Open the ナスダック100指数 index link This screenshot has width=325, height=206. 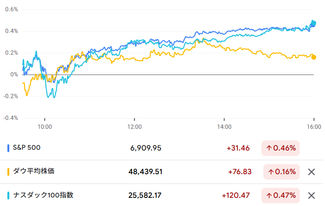coord(43,195)
